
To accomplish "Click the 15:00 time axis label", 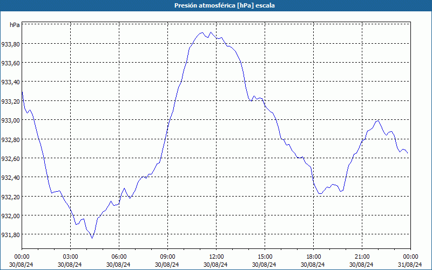I will (x=265, y=256).
